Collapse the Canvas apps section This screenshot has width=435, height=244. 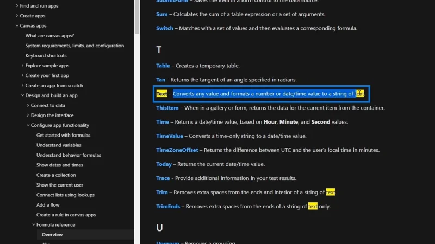click(17, 25)
